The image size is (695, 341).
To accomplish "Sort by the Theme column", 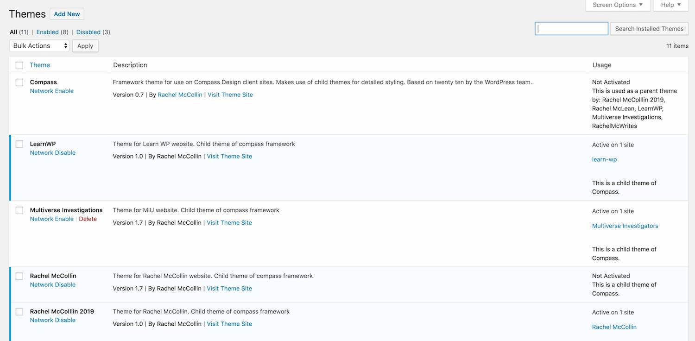I will (x=39, y=65).
